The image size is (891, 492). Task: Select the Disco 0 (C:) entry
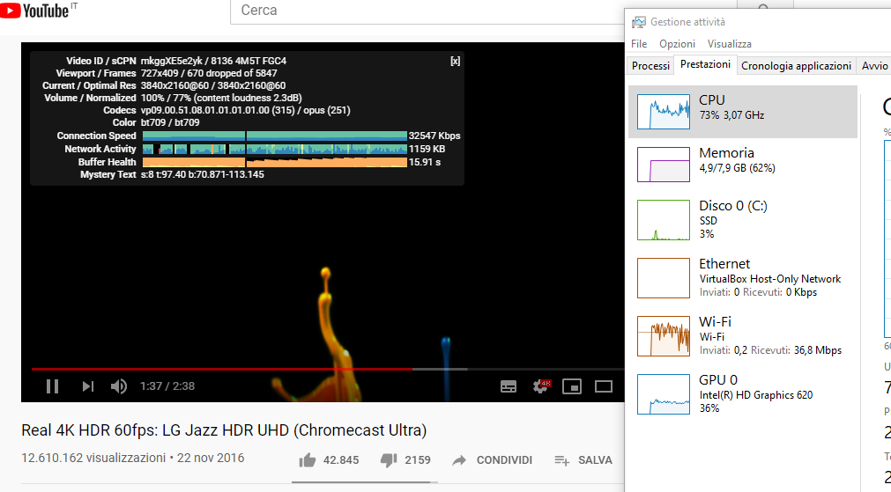pos(743,220)
